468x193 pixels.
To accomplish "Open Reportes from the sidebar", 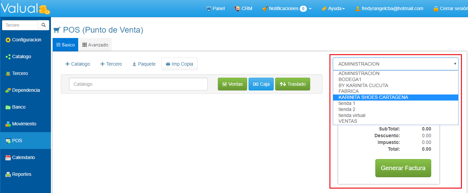I will (21, 174).
